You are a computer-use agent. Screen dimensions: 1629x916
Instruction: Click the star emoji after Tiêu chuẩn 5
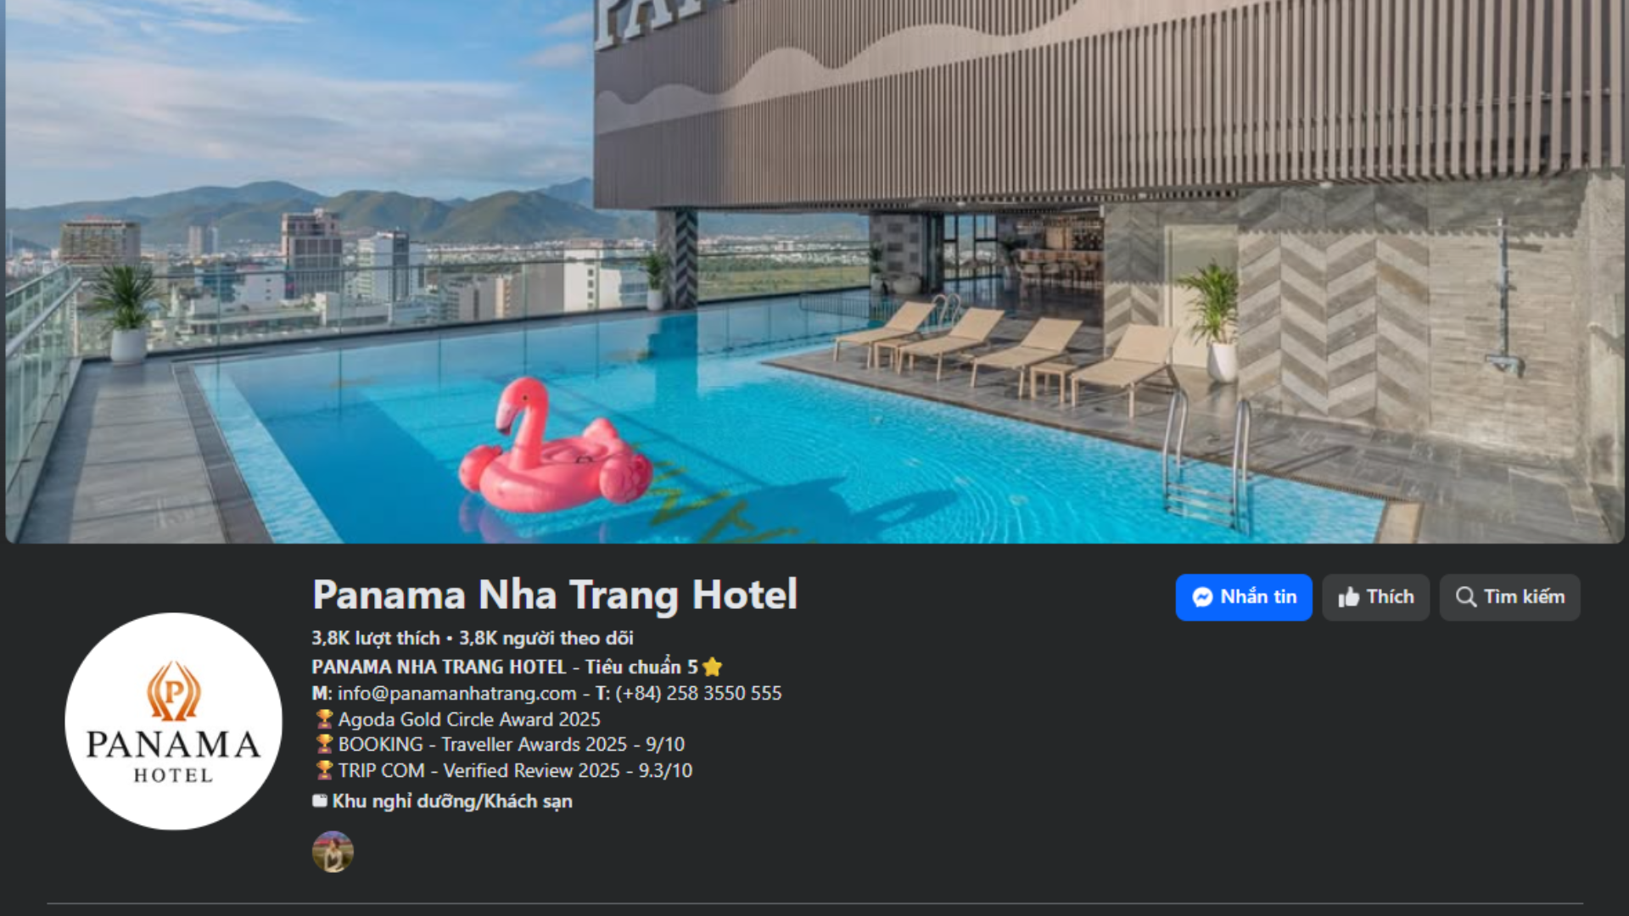[713, 667]
